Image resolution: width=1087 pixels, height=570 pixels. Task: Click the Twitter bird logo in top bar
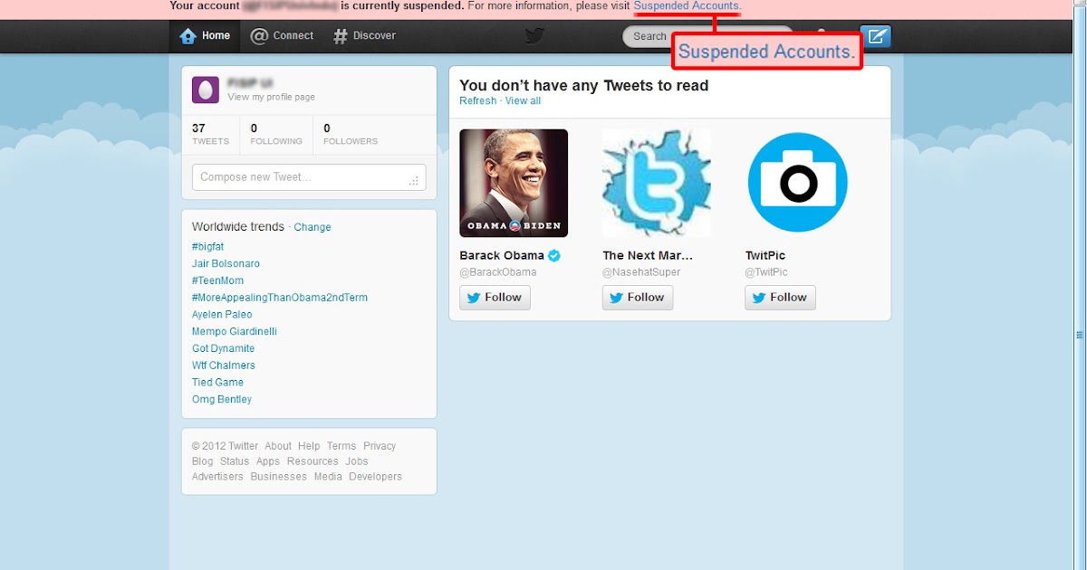534,36
